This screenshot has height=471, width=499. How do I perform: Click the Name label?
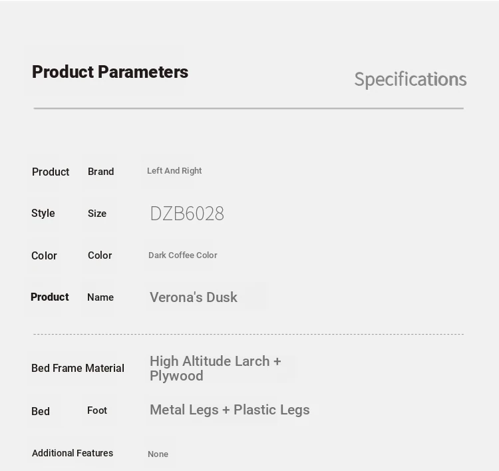coord(100,297)
